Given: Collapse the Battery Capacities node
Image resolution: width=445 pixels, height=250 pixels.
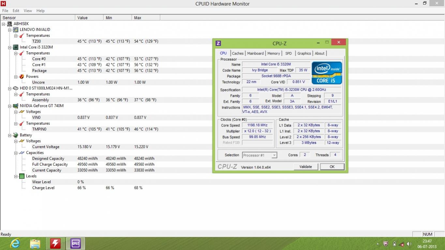Looking at the screenshot, I should pyautogui.click(x=16, y=153).
